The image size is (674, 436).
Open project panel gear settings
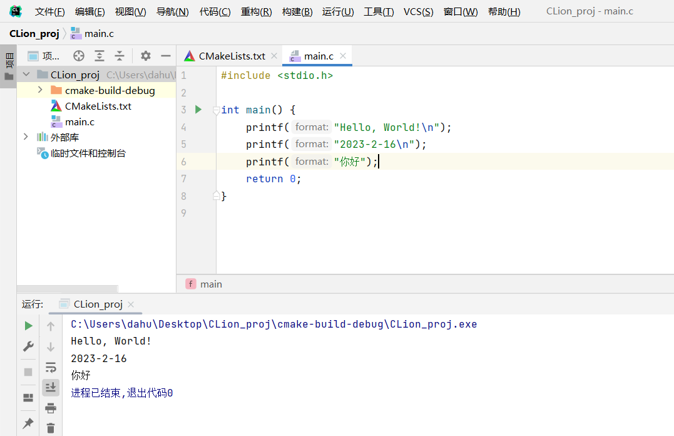coord(146,56)
